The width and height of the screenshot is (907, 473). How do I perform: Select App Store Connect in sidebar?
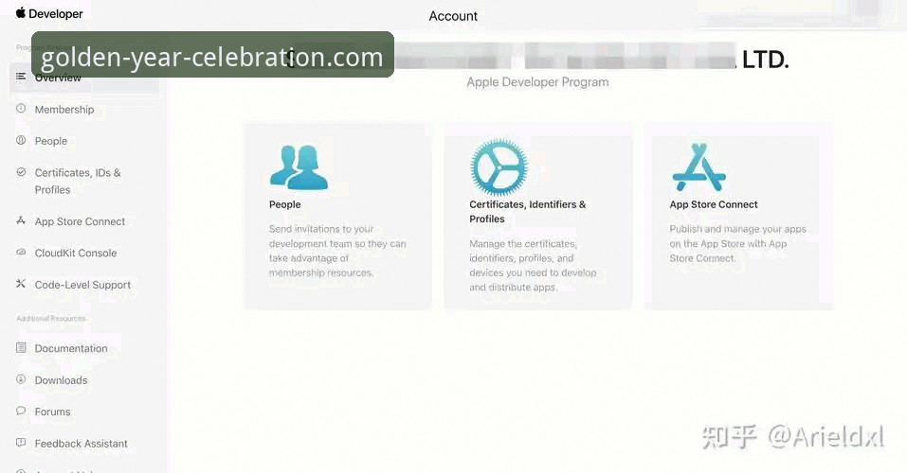pos(80,221)
